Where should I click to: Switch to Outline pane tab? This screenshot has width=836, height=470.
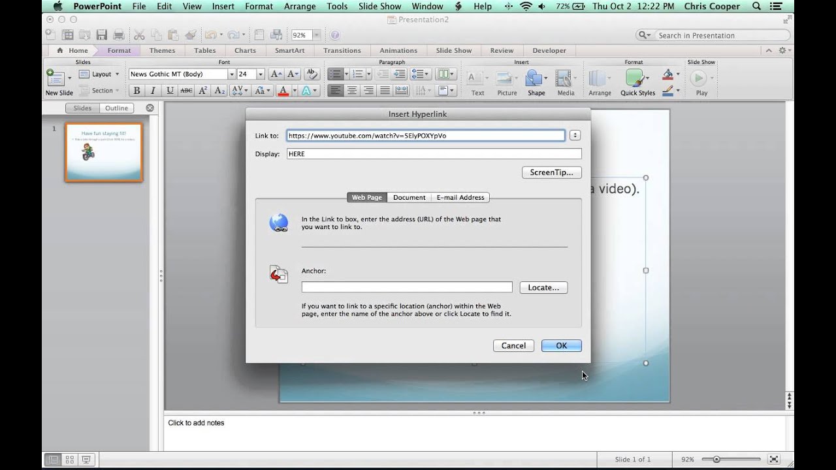tap(117, 108)
